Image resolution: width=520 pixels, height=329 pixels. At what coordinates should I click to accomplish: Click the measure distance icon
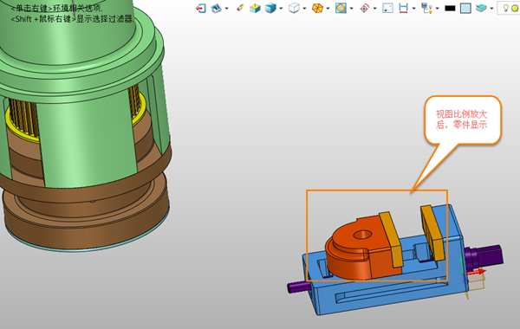[403, 8]
